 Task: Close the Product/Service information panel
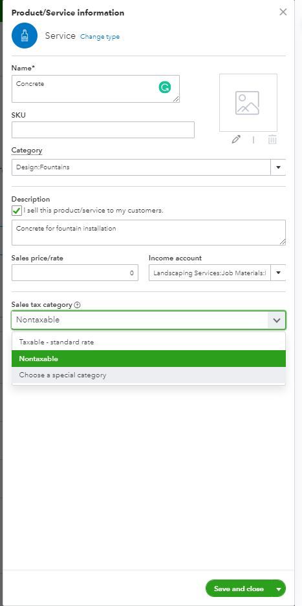pyautogui.click(x=283, y=12)
